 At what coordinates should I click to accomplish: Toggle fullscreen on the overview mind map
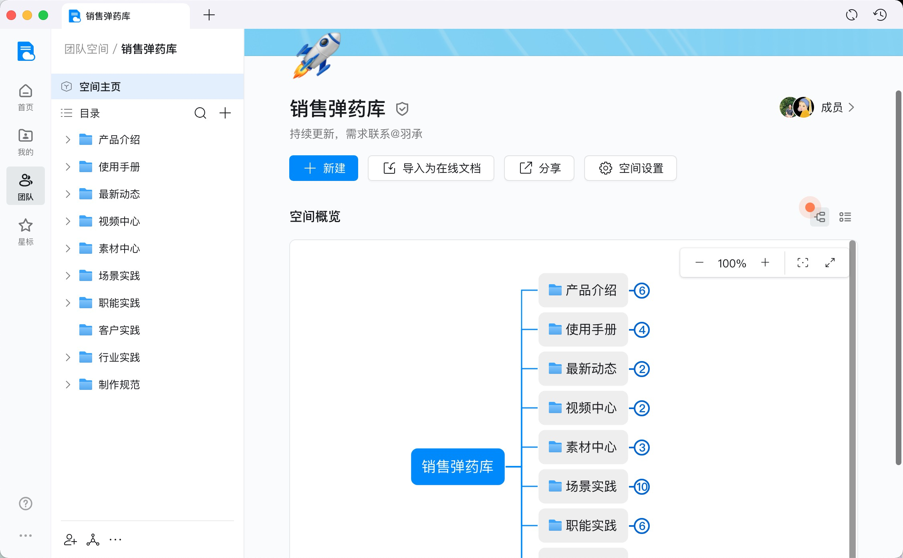tap(830, 263)
